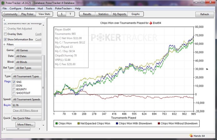Click the sidebar splitter handle dots

(x=46, y=74)
